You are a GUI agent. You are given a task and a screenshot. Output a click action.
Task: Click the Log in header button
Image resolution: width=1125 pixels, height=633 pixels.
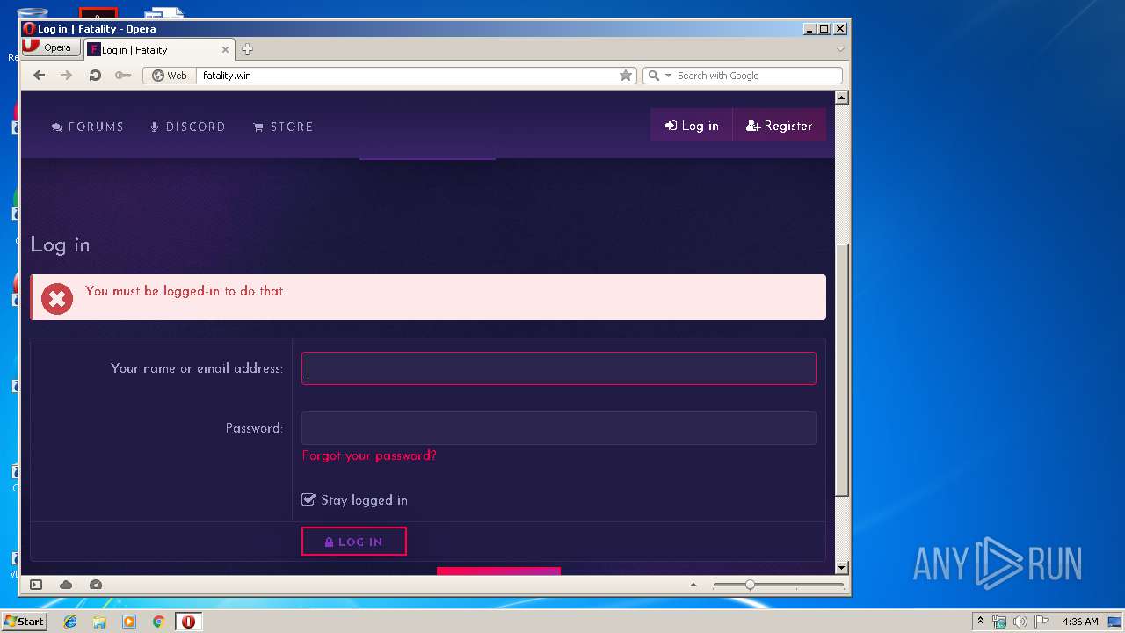pyautogui.click(x=692, y=126)
